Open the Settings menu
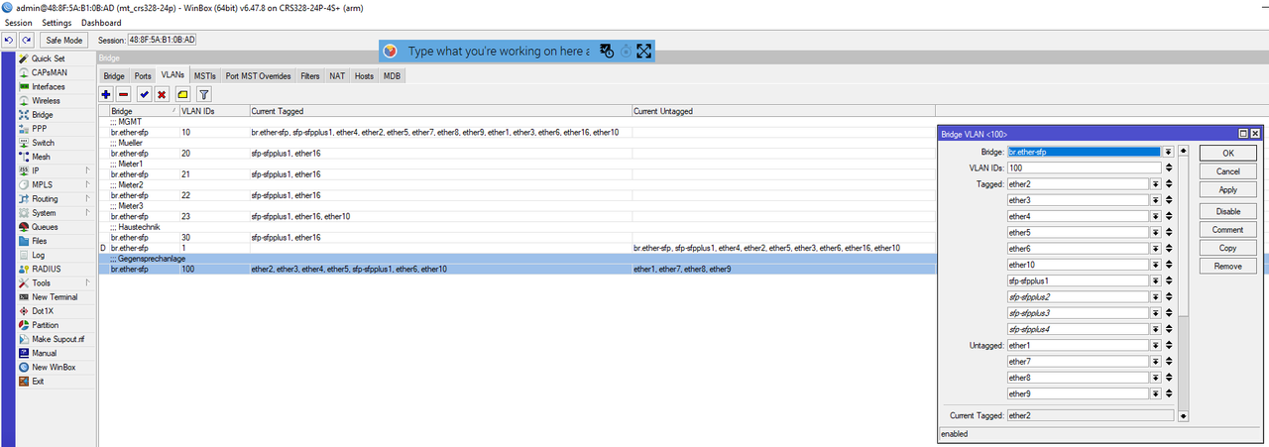The height and width of the screenshot is (447, 1269). (x=57, y=23)
